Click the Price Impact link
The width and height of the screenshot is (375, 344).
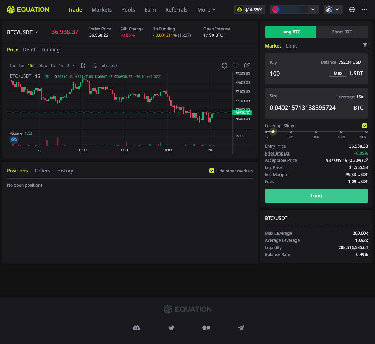tap(277, 153)
